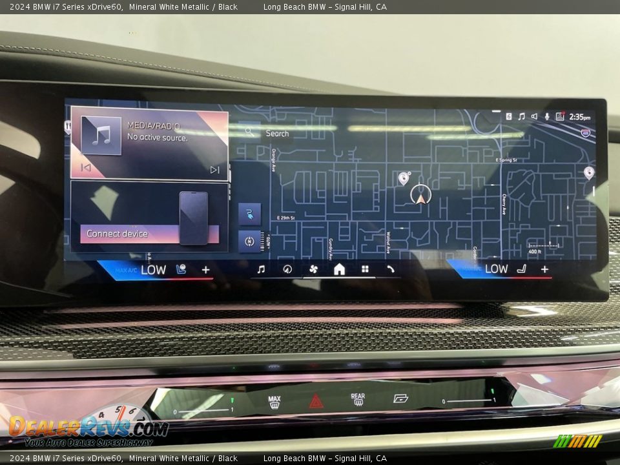
Task: Increase passenger temperature with plus
Action: [x=544, y=269]
